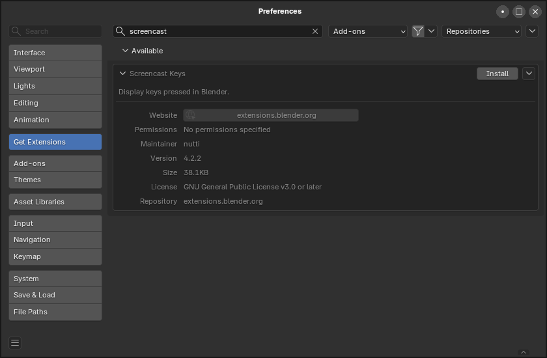Click the globe icon in Website field
Image resolution: width=547 pixels, height=358 pixels.
tap(190, 115)
